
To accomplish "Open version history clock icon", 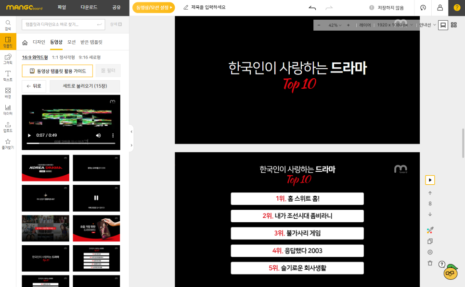I will (423, 8).
